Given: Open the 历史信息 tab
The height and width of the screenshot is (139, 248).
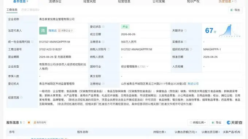Looking at the screenshot, I should tap(225, 1).
